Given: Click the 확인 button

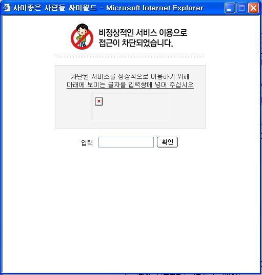Looking at the screenshot, I should pos(167,142).
